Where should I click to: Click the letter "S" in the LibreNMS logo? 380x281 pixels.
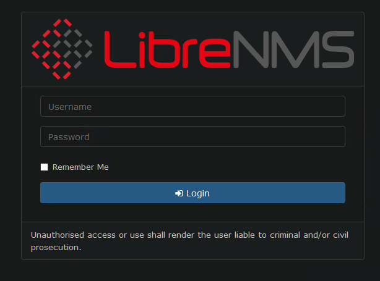pyautogui.click(x=338, y=49)
